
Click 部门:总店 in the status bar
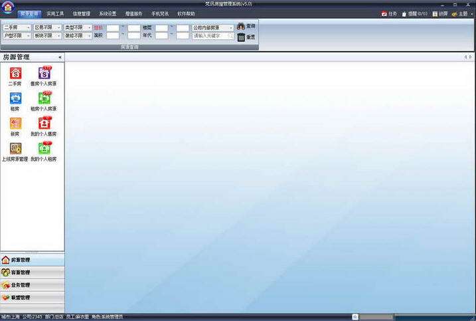[54, 317]
